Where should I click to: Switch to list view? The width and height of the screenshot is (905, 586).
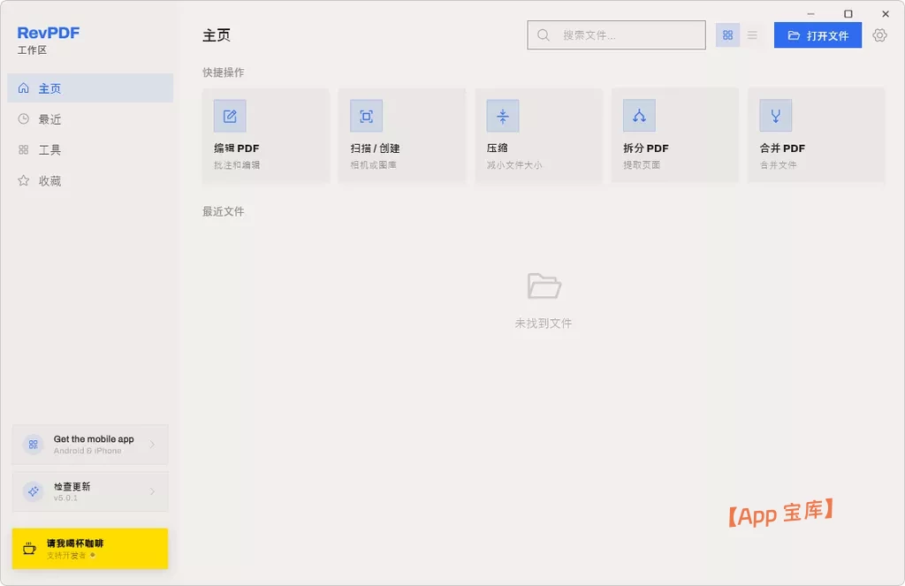coord(752,35)
